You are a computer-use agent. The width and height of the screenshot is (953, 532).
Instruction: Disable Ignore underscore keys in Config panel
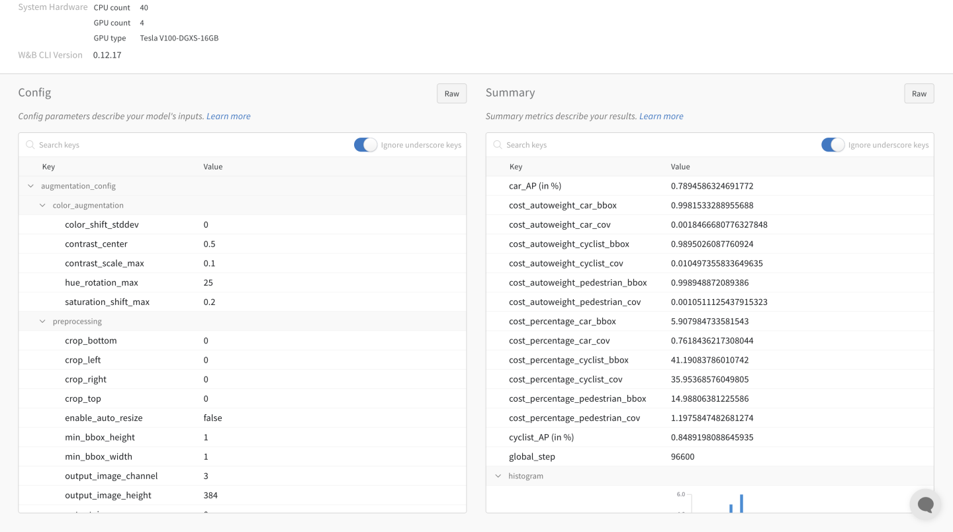(x=365, y=144)
